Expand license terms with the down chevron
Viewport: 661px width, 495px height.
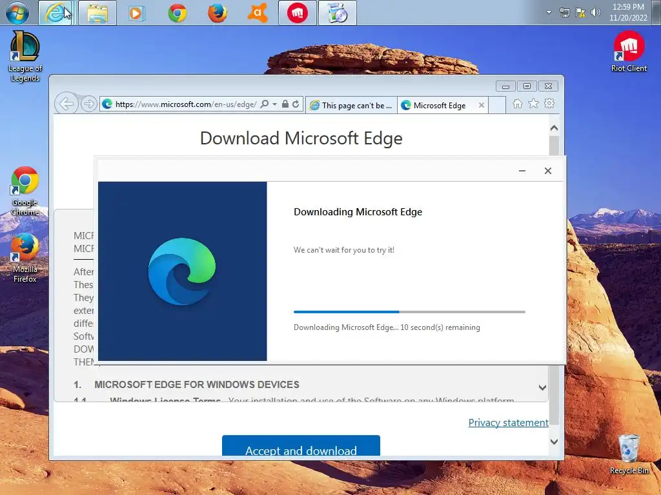coord(542,387)
